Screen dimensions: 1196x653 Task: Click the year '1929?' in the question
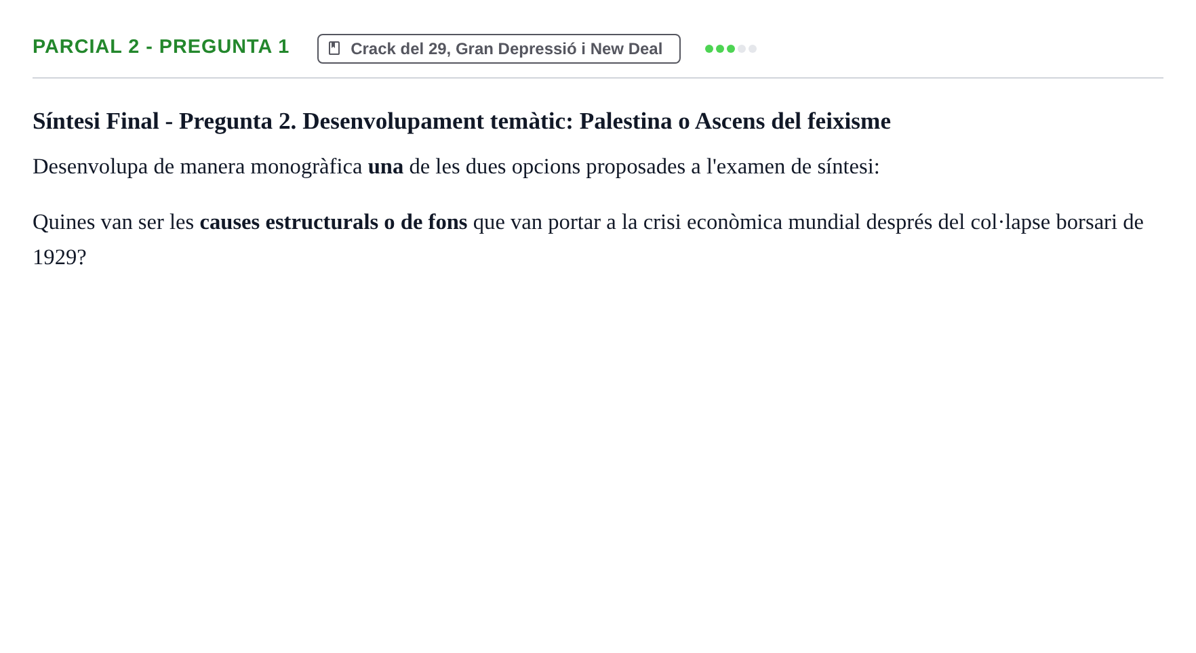coord(60,257)
